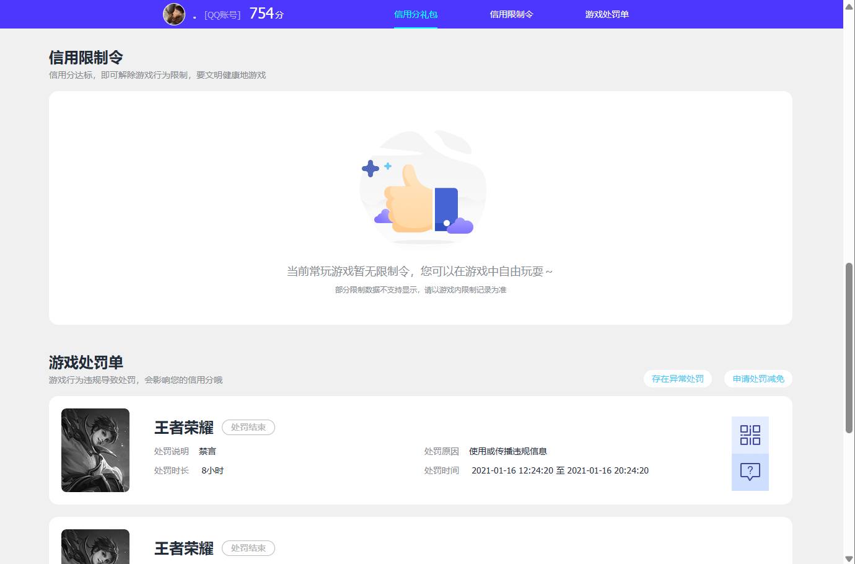Open the question mark feedback icon
The image size is (855, 564).
(x=750, y=472)
